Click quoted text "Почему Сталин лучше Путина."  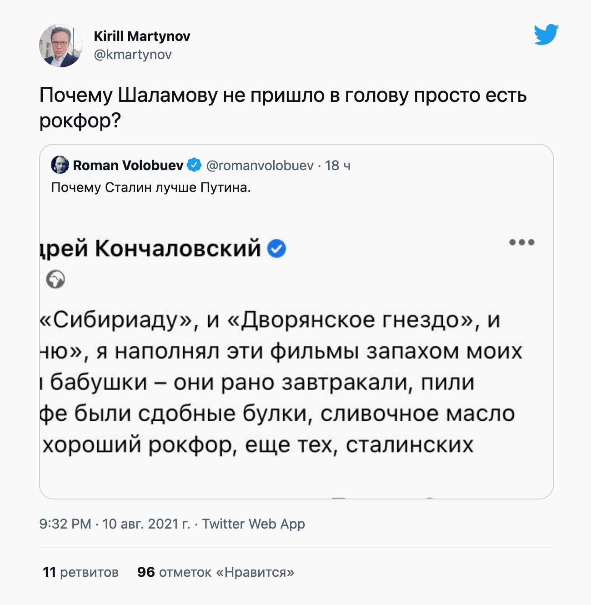coord(151,187)
